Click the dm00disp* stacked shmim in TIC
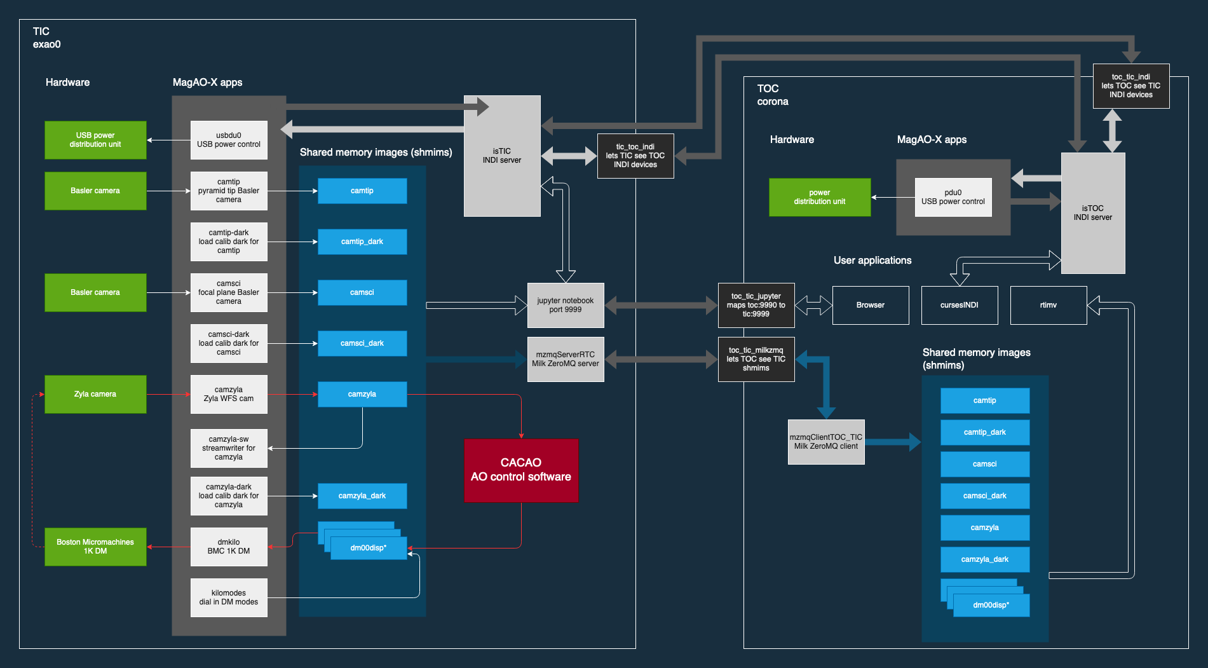Screen dimensions: 1208x668 (369, 547)
